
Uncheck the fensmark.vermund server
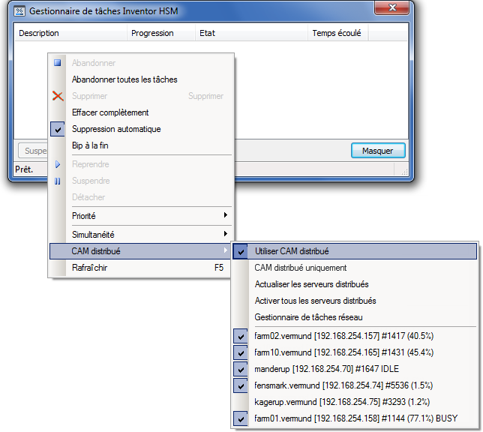coord(241,385)
